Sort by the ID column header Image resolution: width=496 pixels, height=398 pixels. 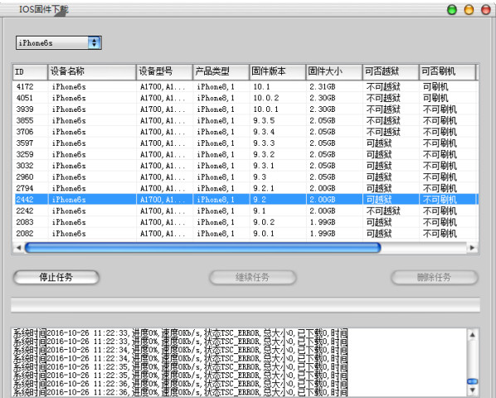pos(30,72)
